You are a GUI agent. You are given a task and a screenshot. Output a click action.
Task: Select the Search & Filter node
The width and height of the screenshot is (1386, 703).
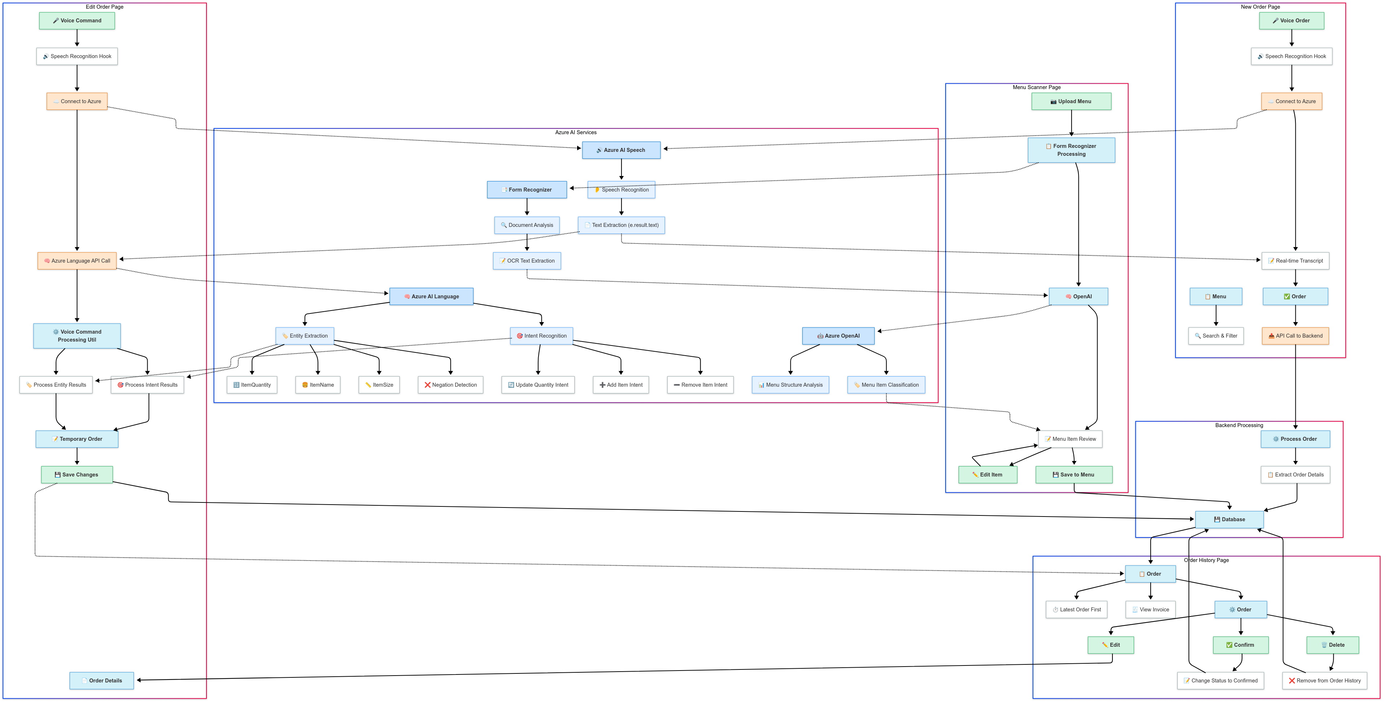(1216, 336)
